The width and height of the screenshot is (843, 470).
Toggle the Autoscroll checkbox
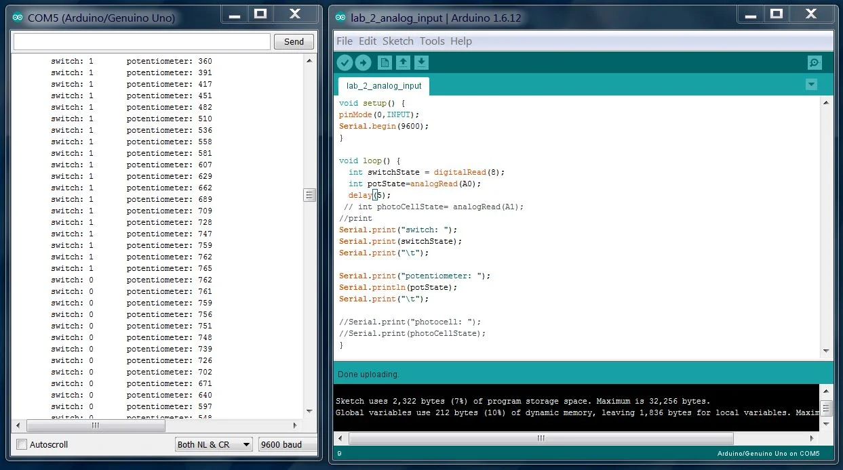point(22,445)
